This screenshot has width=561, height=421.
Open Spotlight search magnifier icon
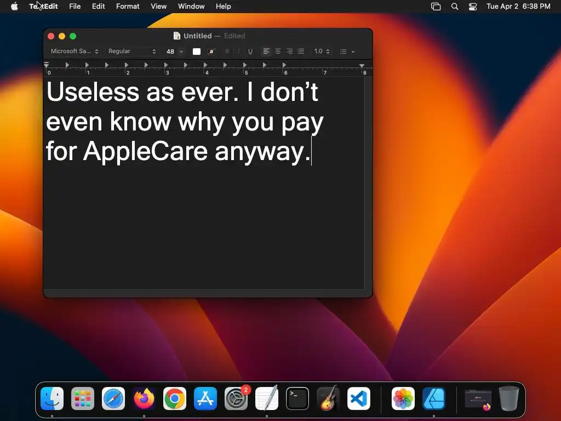[454, 7]
